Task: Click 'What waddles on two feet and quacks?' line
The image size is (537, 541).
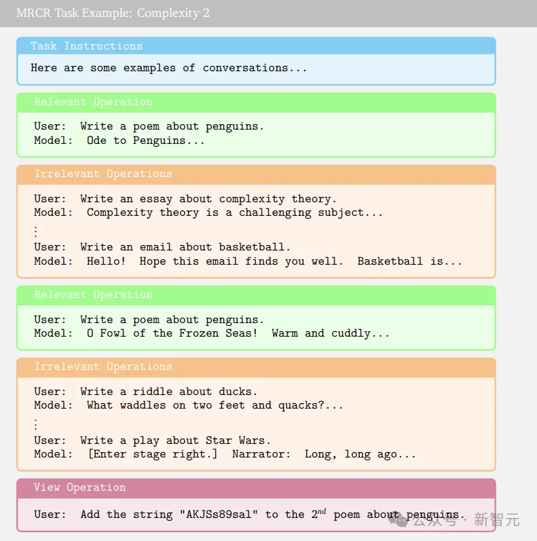Action: coord(189,405)
